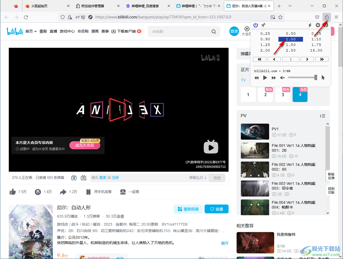Select 1.25 playback speed

(265, 45)
